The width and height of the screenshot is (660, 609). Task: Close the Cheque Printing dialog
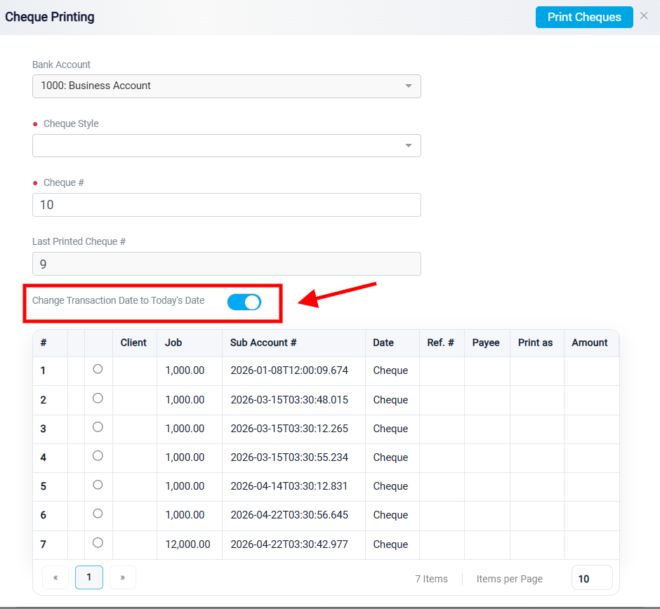click(x=644, y=16)
